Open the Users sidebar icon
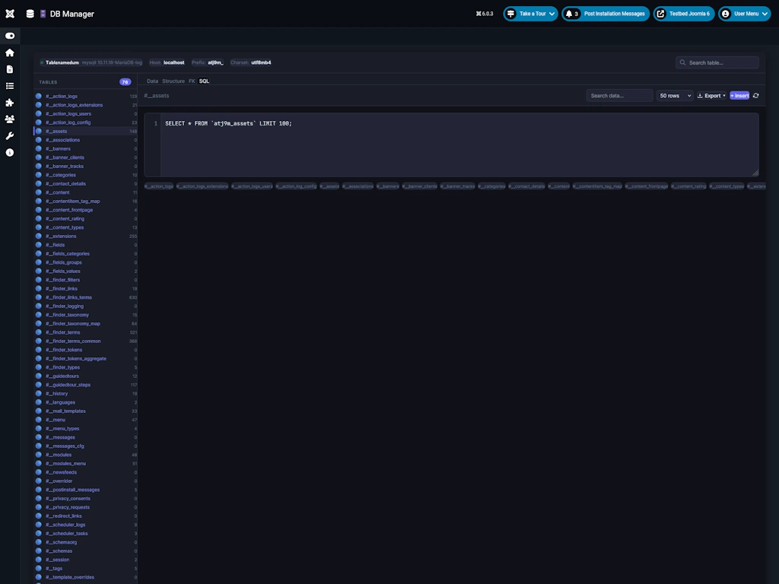 [x=9, y=119]
